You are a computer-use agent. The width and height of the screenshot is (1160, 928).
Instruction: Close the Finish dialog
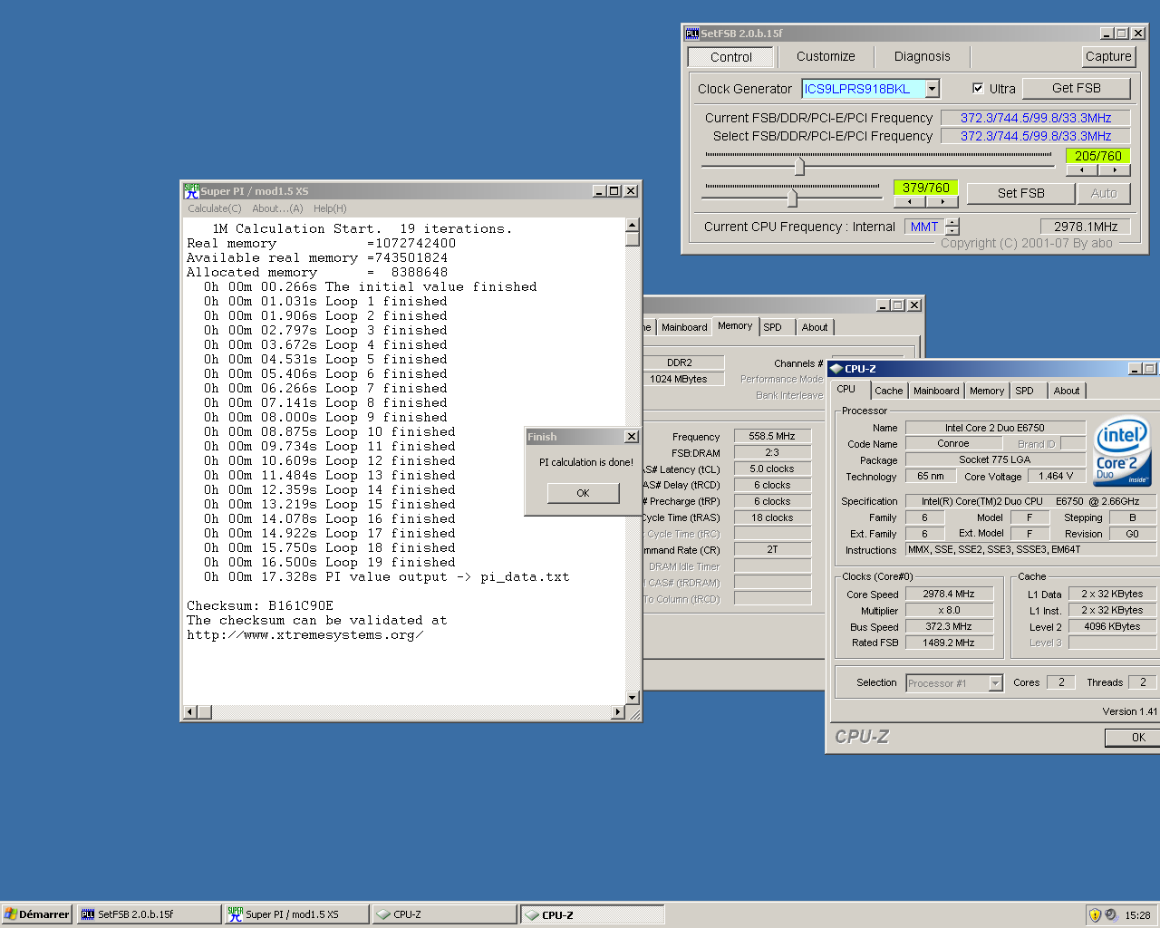click(632, 437)
